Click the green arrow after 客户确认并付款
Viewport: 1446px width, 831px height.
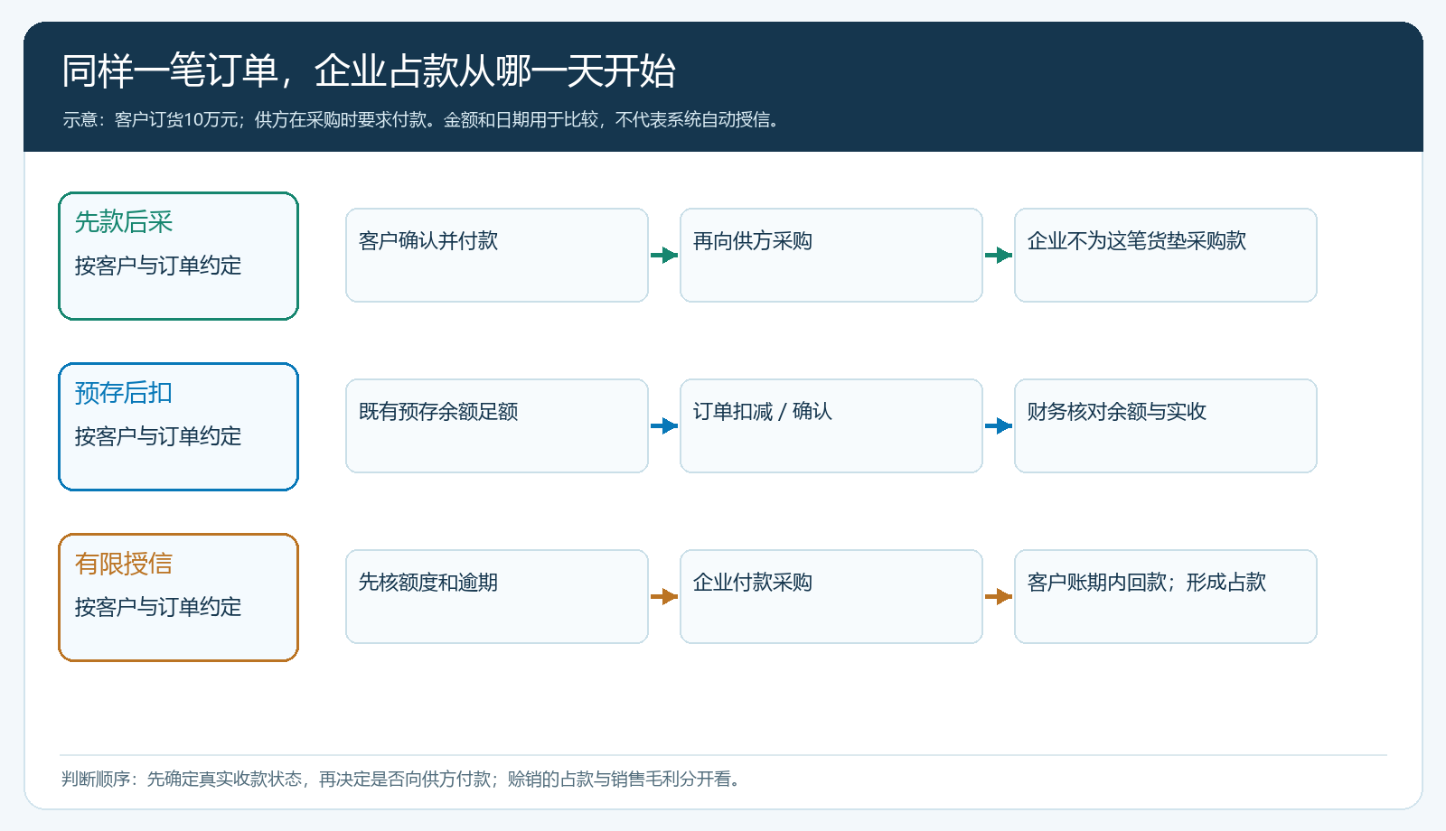(x=664, y=255)
